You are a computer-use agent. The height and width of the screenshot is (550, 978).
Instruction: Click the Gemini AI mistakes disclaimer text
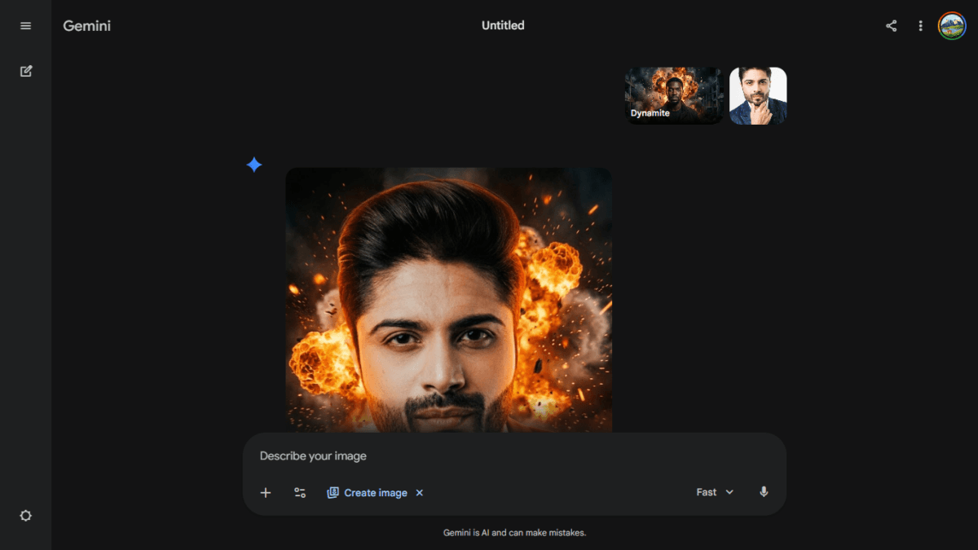[514, 533]
